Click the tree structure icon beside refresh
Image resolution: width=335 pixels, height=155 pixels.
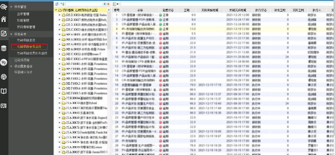[x=61, y=3]
